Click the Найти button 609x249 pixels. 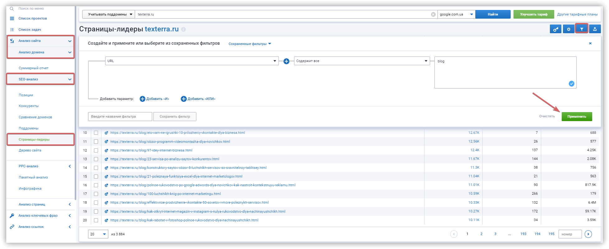click(x=493, y=14)
